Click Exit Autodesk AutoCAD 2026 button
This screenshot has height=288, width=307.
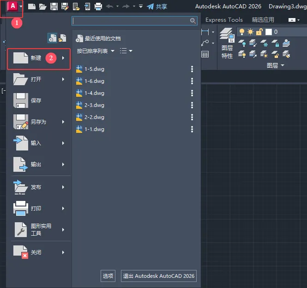pos(159,276)
